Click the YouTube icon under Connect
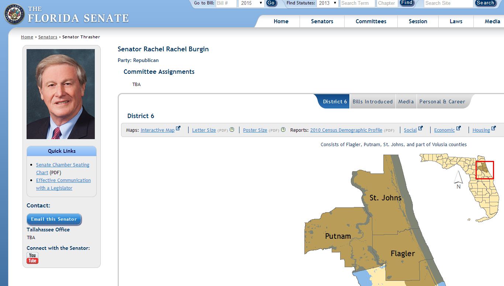The image size is (504, 286). click(x=32, y=258)
